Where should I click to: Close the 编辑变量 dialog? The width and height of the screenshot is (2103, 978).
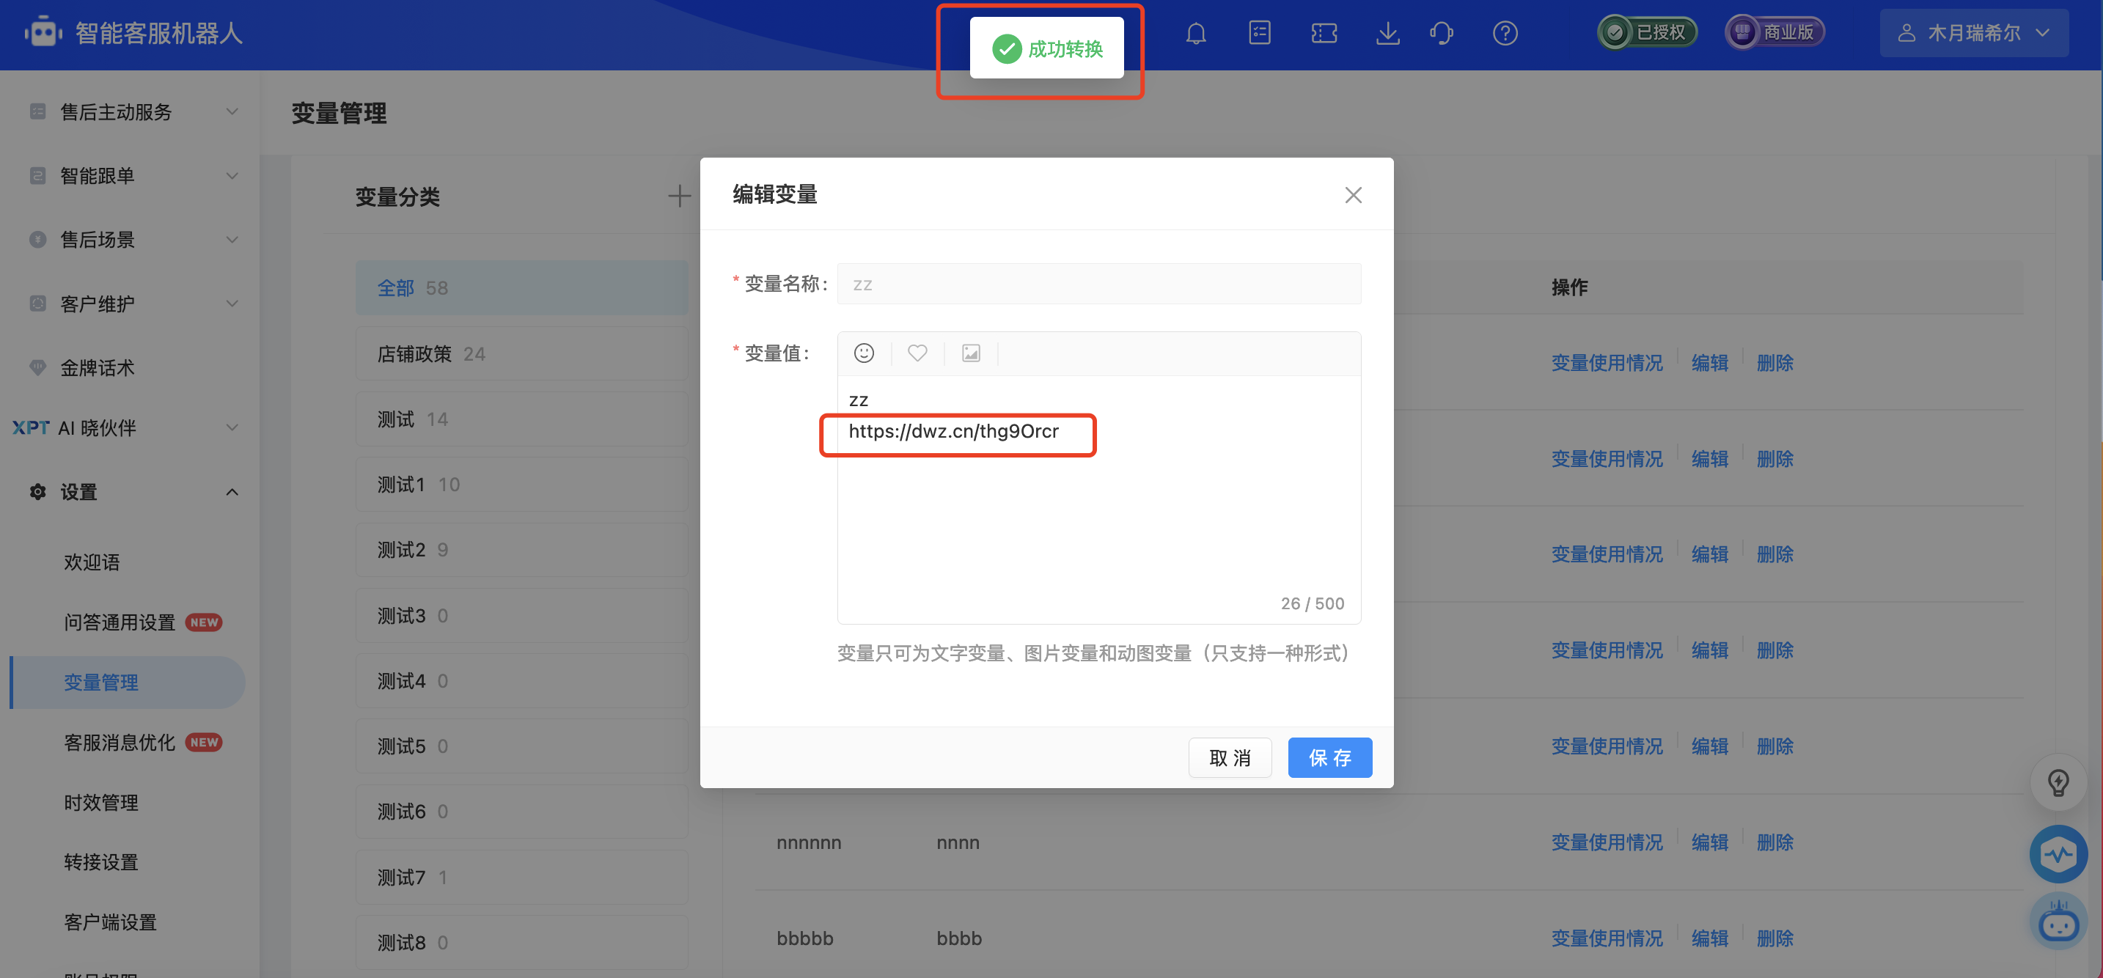point(1353,195)
